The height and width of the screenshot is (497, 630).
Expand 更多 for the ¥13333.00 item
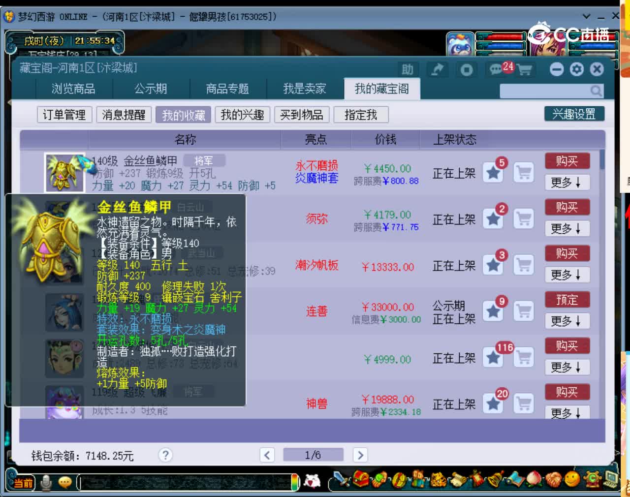[x=567, y=275]
